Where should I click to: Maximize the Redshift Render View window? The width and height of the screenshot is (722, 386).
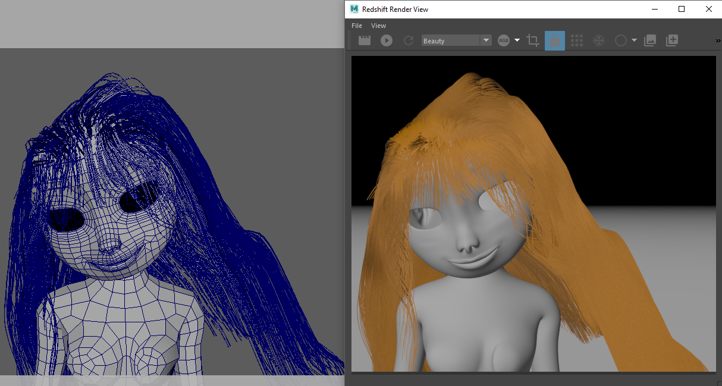(x=682, y=9)
